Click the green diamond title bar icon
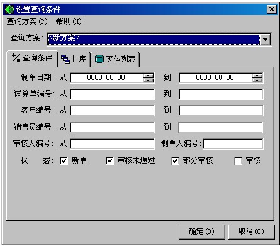The width and height of the screenshot is (280, 246). coord(9,9)
